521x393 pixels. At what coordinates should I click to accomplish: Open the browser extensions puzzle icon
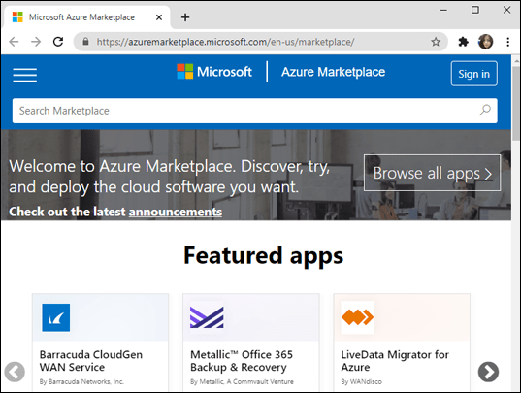click(x=463, y=42)
